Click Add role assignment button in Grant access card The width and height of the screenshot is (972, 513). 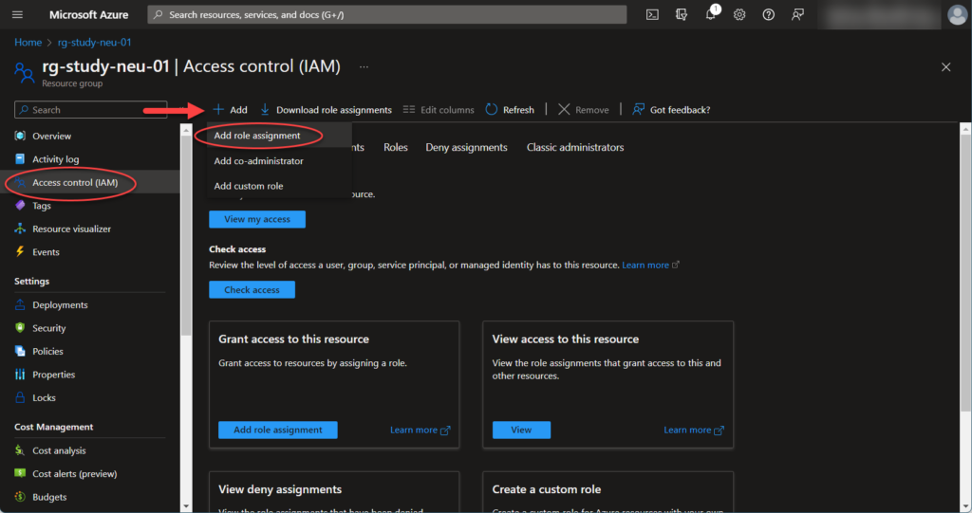(x=278, y=430)
